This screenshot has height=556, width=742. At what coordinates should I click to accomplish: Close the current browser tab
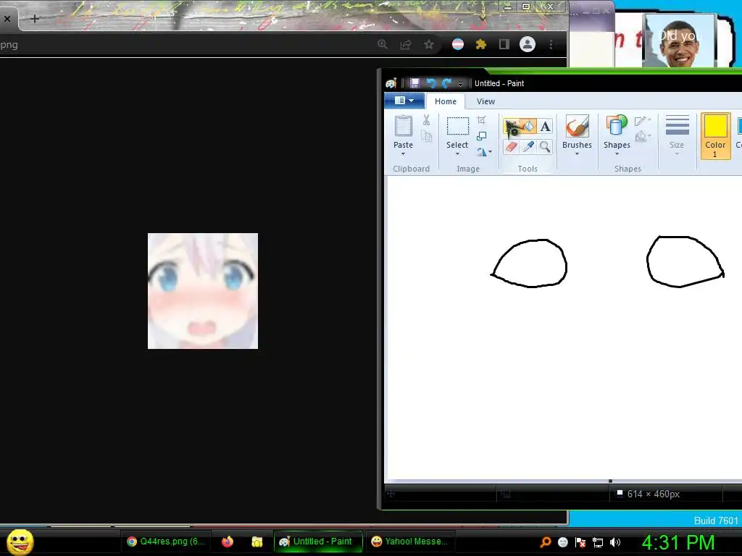tap(7, 19)
